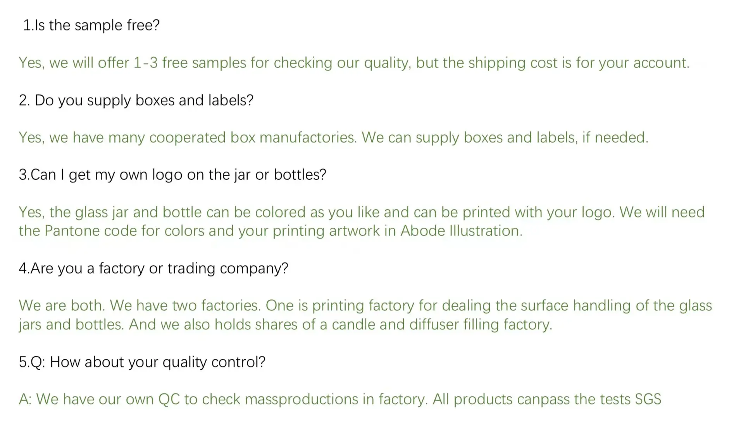Click the answer line starting "Yes, the glass jar"
Image resolution: width=734 pixels, height=429 pixels.
coord(361,212)
